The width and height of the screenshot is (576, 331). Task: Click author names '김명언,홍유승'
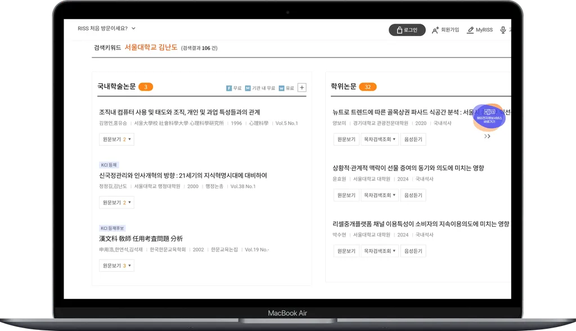coord(112,123)
